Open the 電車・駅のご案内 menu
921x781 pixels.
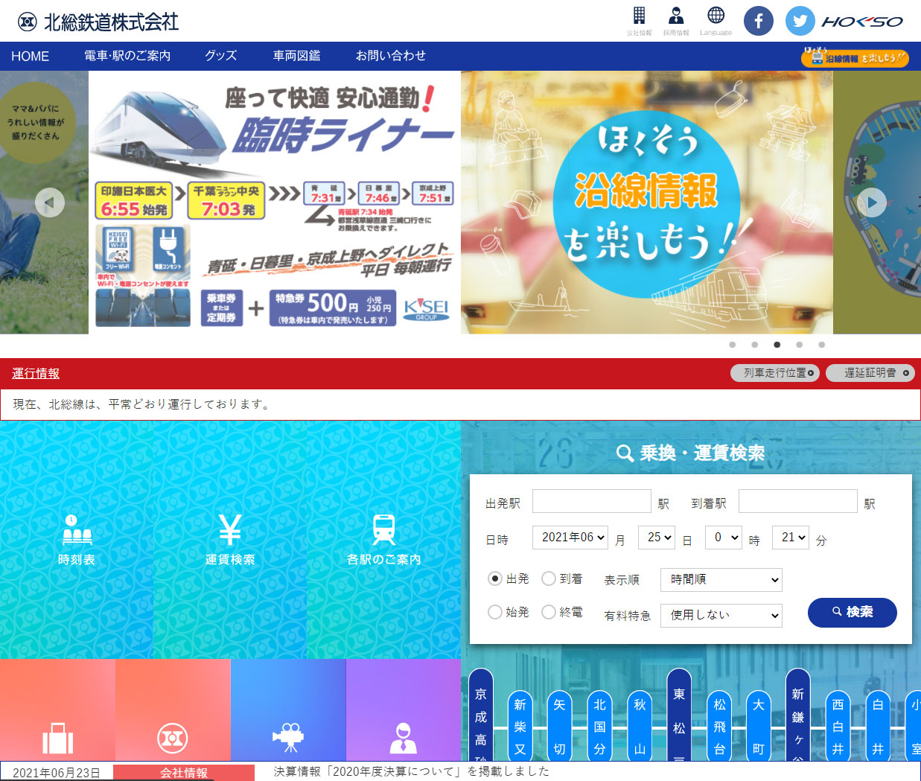[127, 56]
